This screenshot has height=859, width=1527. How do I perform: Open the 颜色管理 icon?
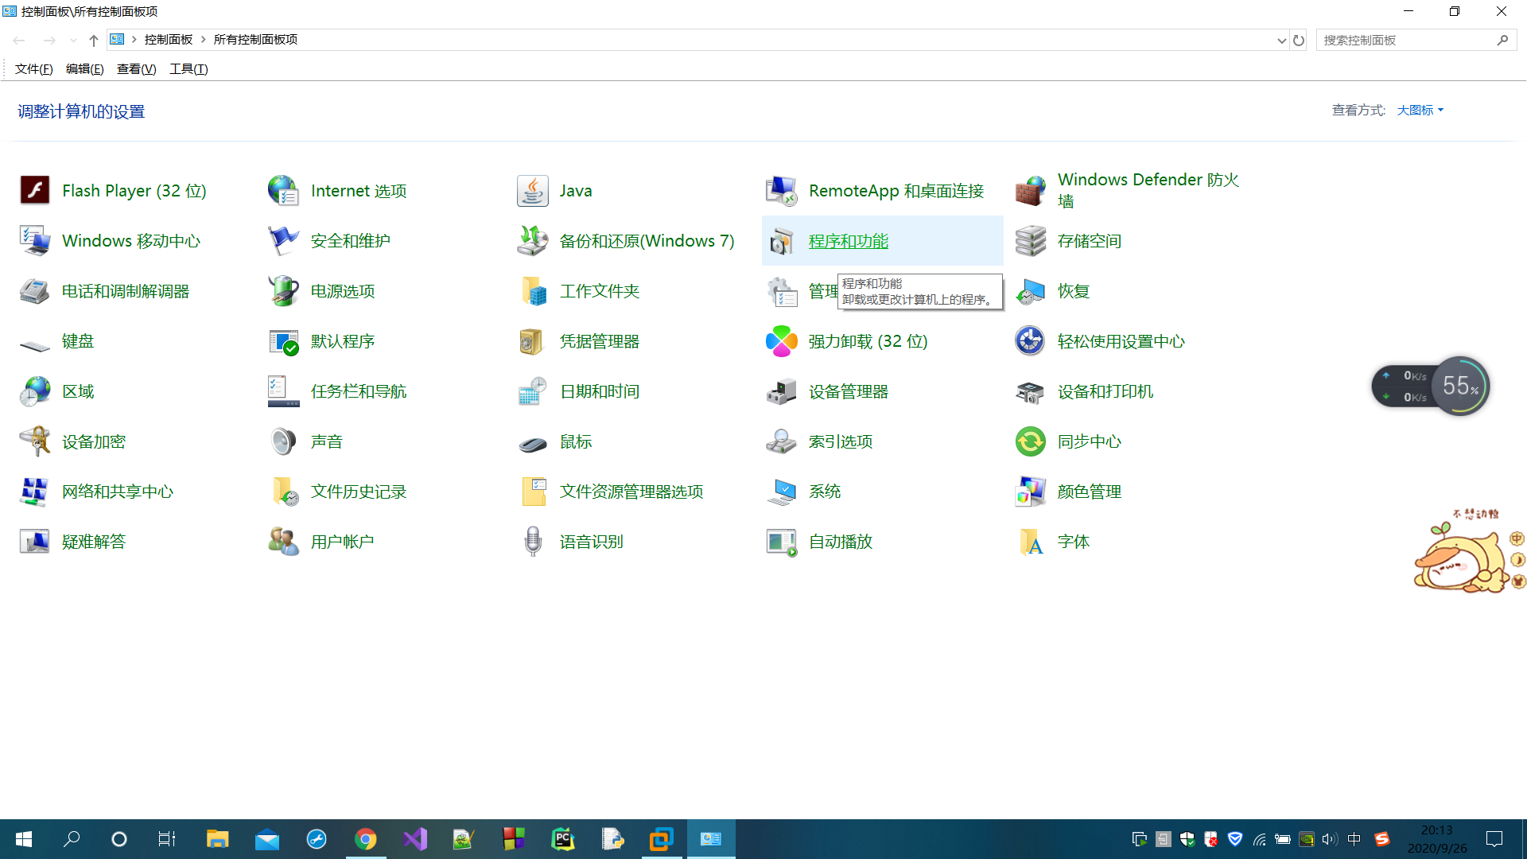point(1030,492)
